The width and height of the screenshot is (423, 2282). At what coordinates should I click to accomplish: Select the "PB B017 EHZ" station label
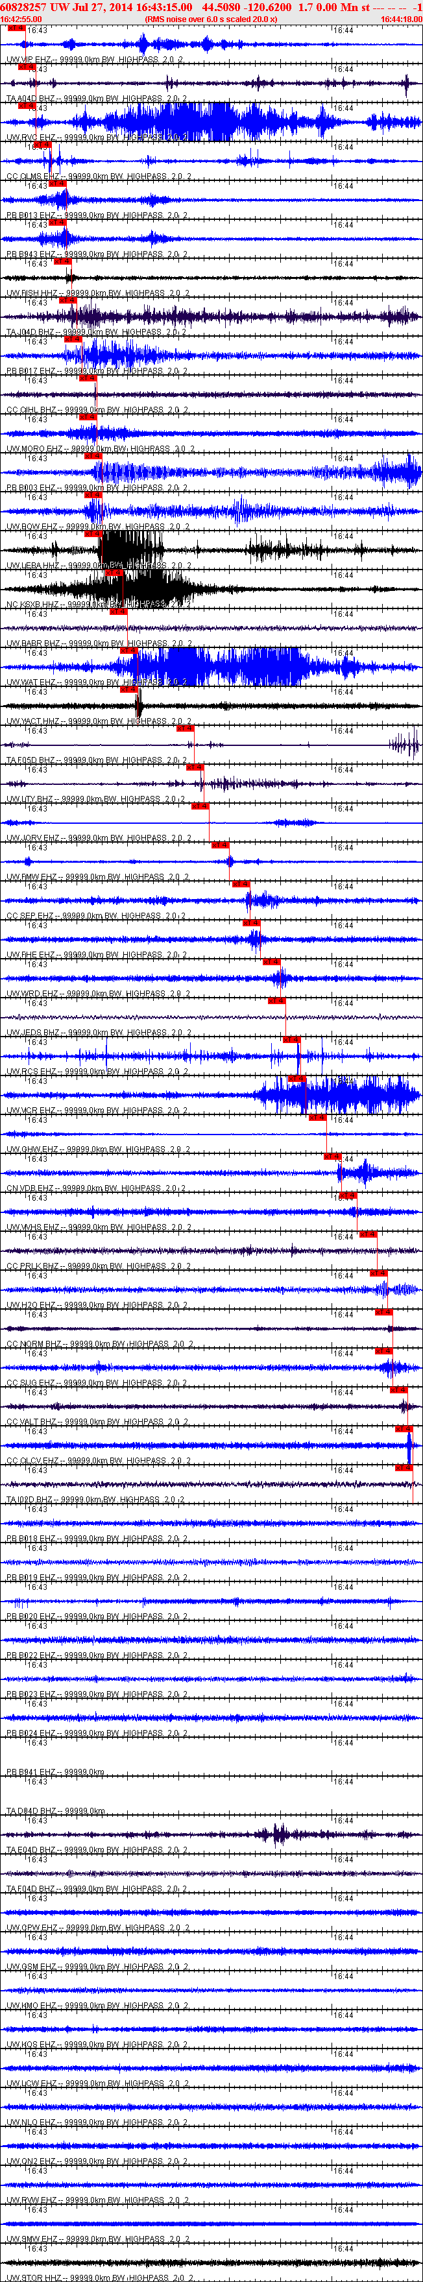pyautogui.click(x=31, y=371)
